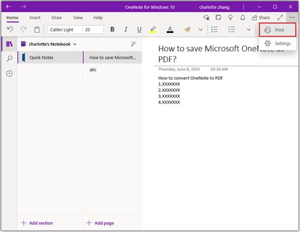This screenshot has width=300, height=232.
Task: Toggle bold formatting
Action: [113, 30]
